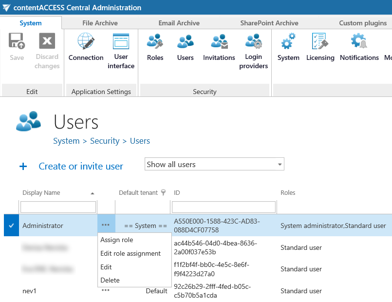Sort by Display Name column header
The height and width of the screenshot is (302, 392).
click(41, 193)
